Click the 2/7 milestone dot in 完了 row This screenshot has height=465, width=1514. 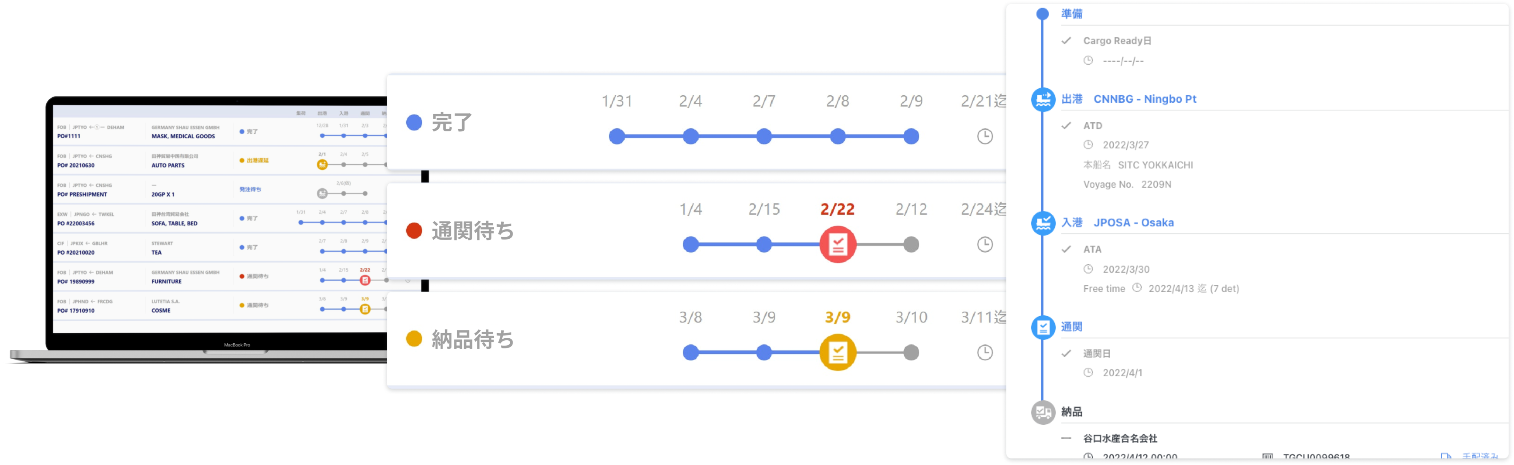pos(764,137)
